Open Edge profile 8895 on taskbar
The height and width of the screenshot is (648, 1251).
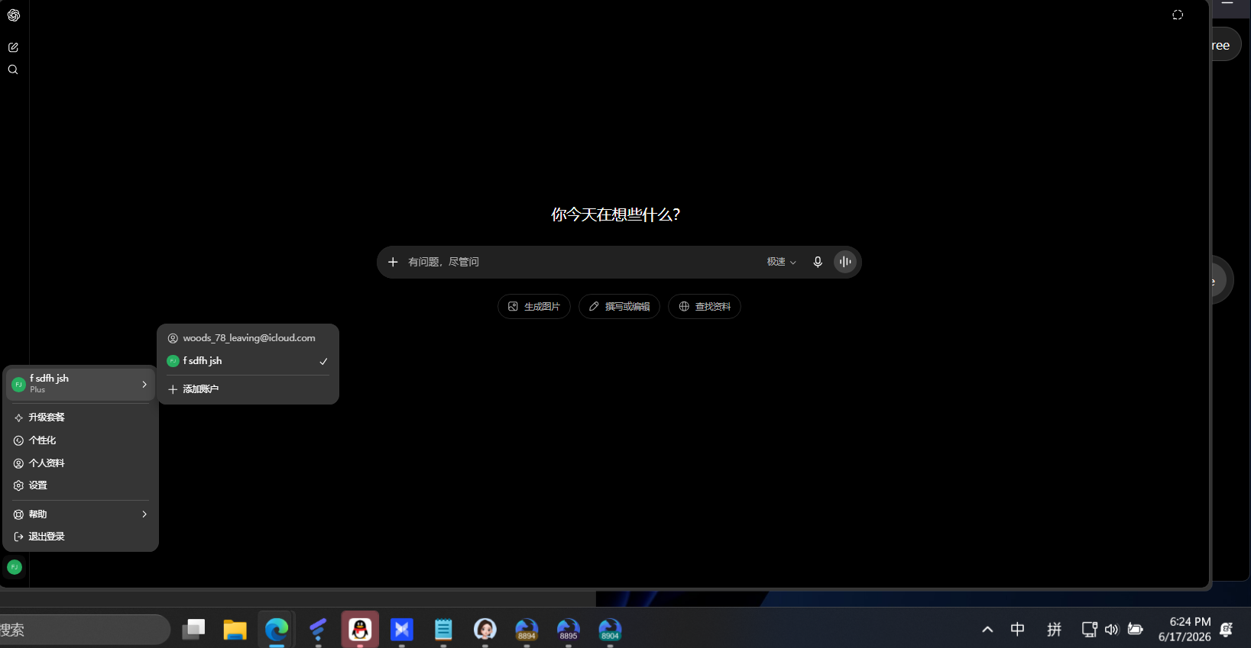click(x=569, y=630)
